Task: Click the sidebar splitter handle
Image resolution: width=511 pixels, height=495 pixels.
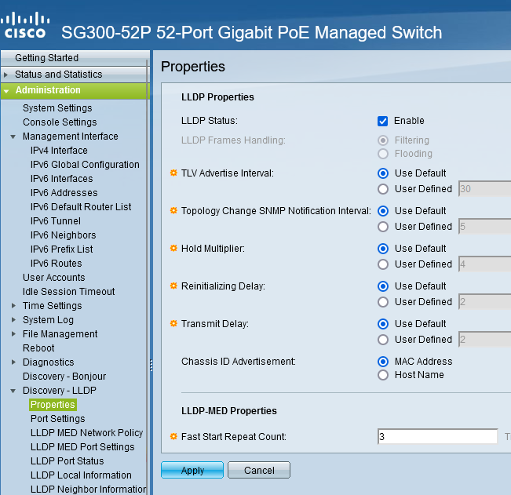Action: pos(151,365)
